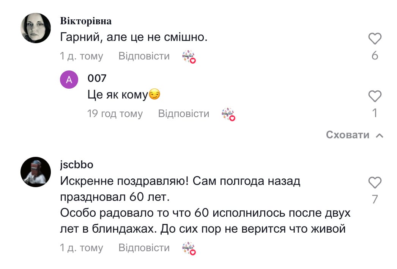The image size is (397, 269).
Task: Click the 19 год тому timestamp
Action: tap(115, 114)
